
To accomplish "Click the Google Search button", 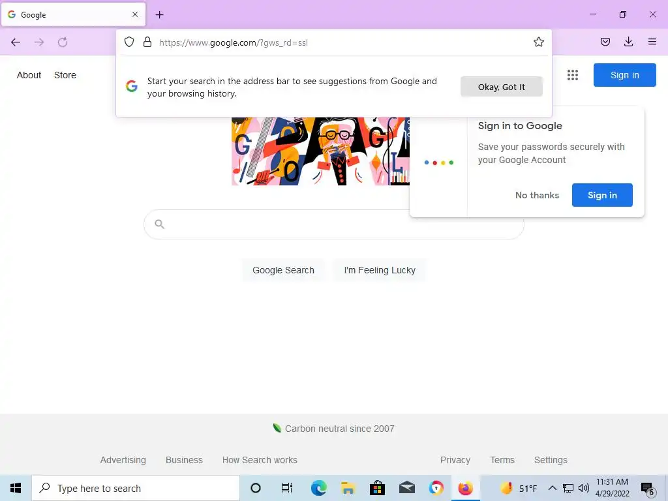I will [x=283, y=270].
